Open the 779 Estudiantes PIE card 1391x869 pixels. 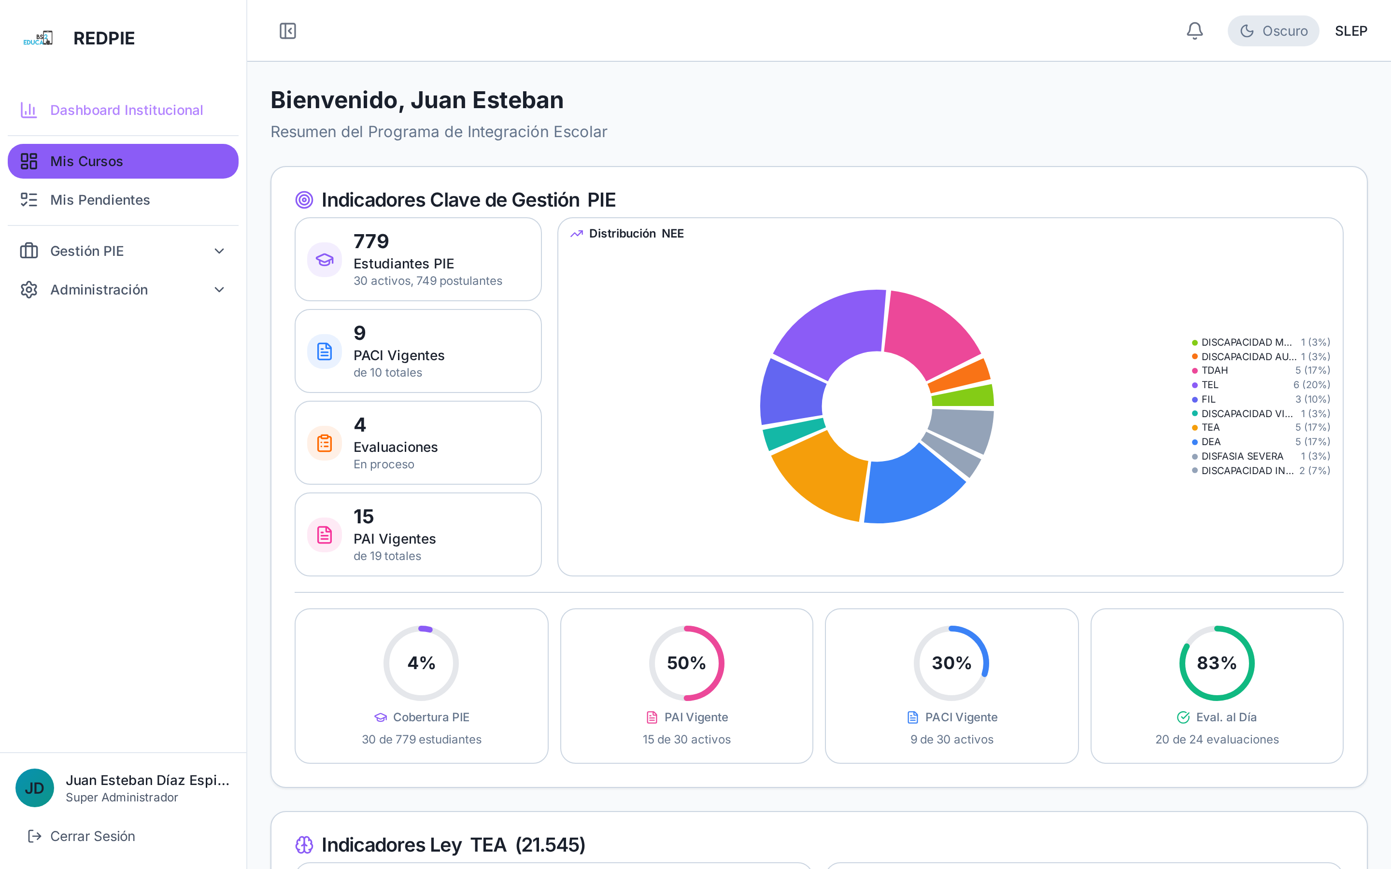click(418, 259)
